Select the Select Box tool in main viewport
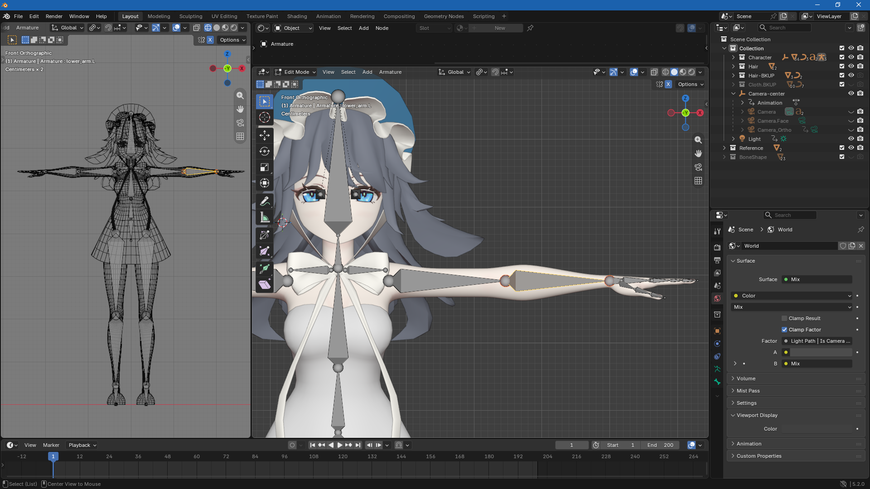Screen dimensions: 870x489 (265, 101)
